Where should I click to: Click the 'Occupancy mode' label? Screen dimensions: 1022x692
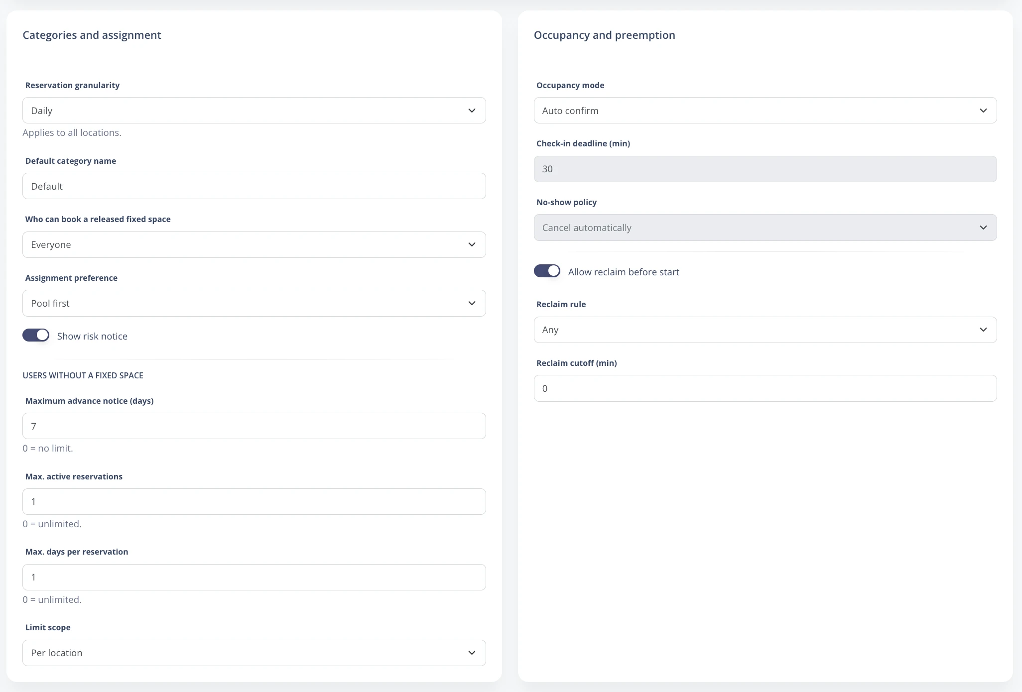coord(570,85)
